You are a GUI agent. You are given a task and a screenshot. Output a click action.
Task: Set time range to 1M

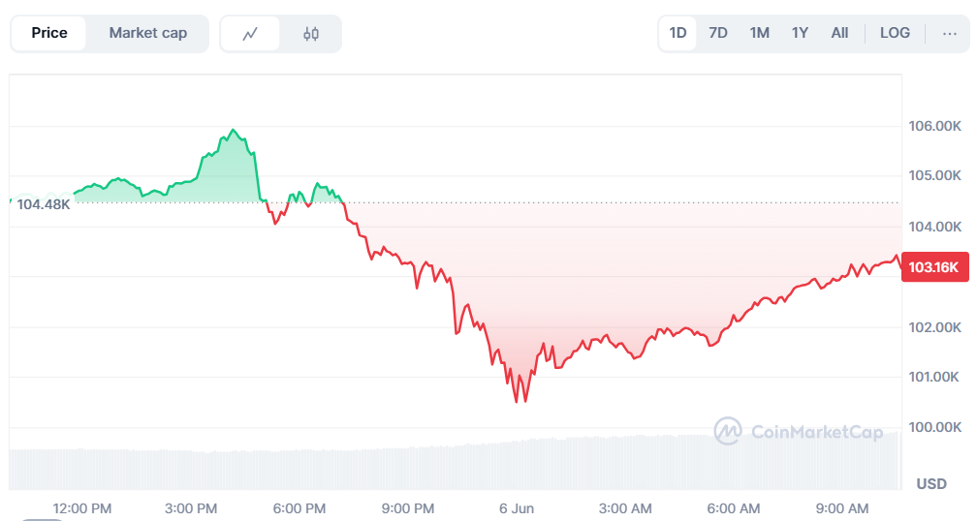(x=759, y=33)
